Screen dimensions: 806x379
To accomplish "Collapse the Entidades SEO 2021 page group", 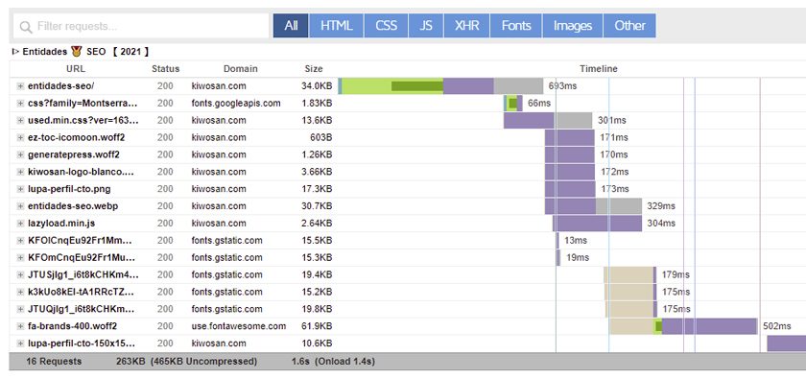I will (x=15, y=52).
